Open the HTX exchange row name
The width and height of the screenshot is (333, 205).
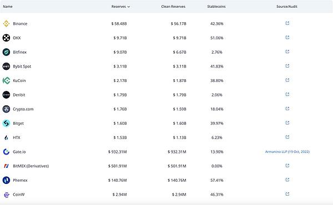point(17,137)
